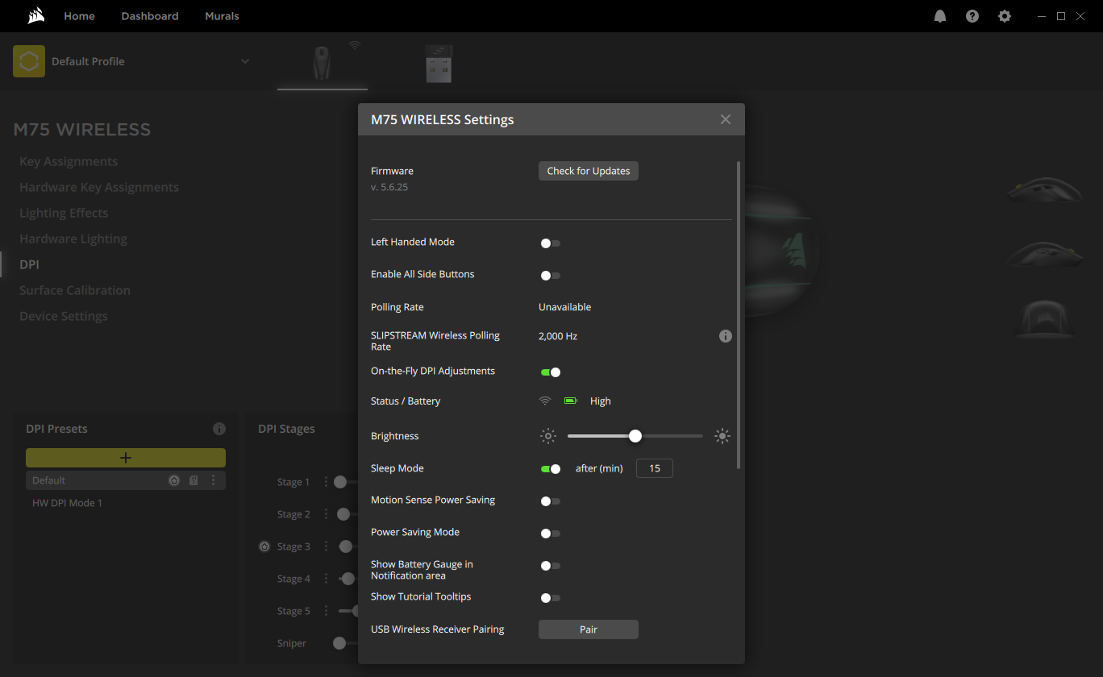Click the Brightness slider handle
The height and width of the screenshot is (677, 1103).
pyautogui.click(x=635, y=436)
